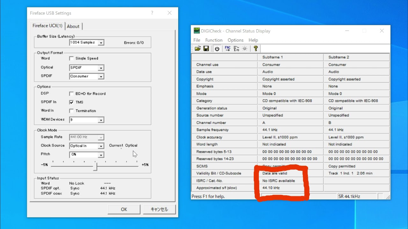Click the Errors: 0/0 text
The image size is (408, 229).
click(x=134, y=43)
